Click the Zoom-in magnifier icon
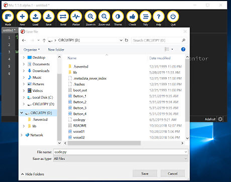Image resolution: width=231 pixels, height=182 pixels. [x=90, y=17]
